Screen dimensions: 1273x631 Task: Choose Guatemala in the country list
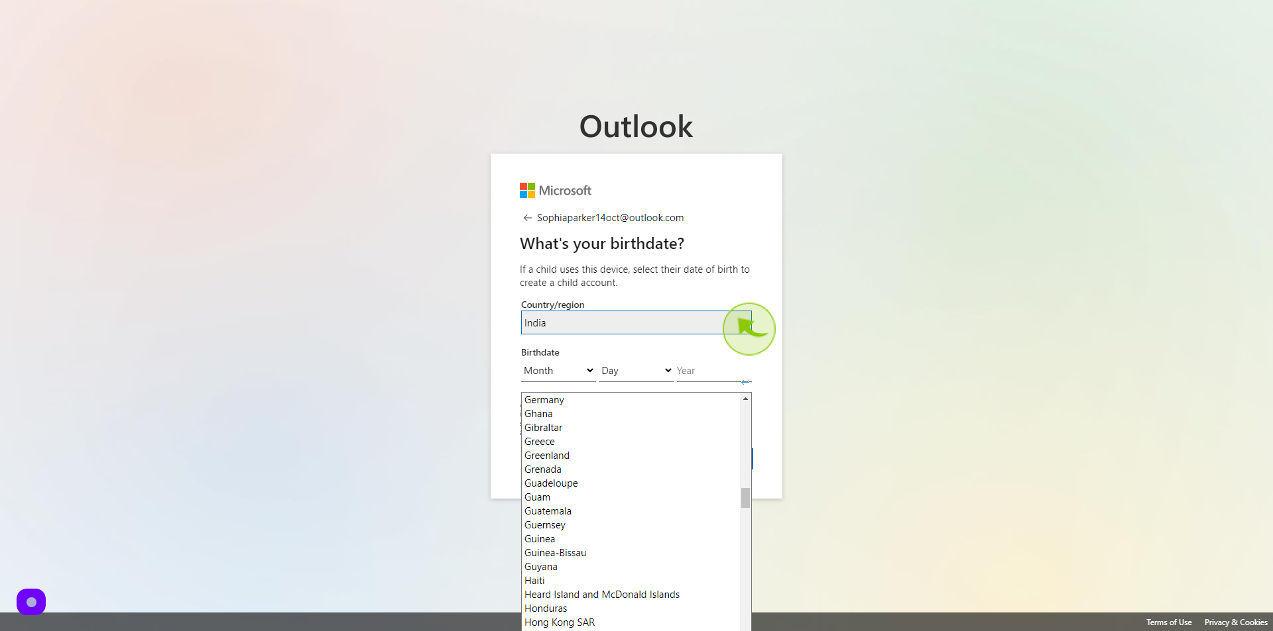631,511
